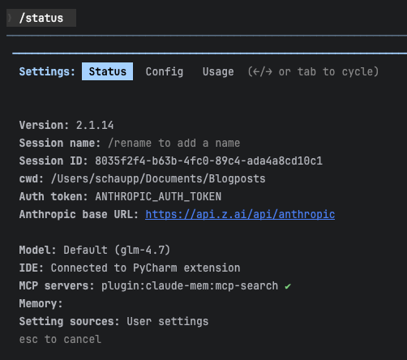The width and height of the screenshot is (407, 360).
Task: Click the /status command input
Action: click(x=41, y=18)
